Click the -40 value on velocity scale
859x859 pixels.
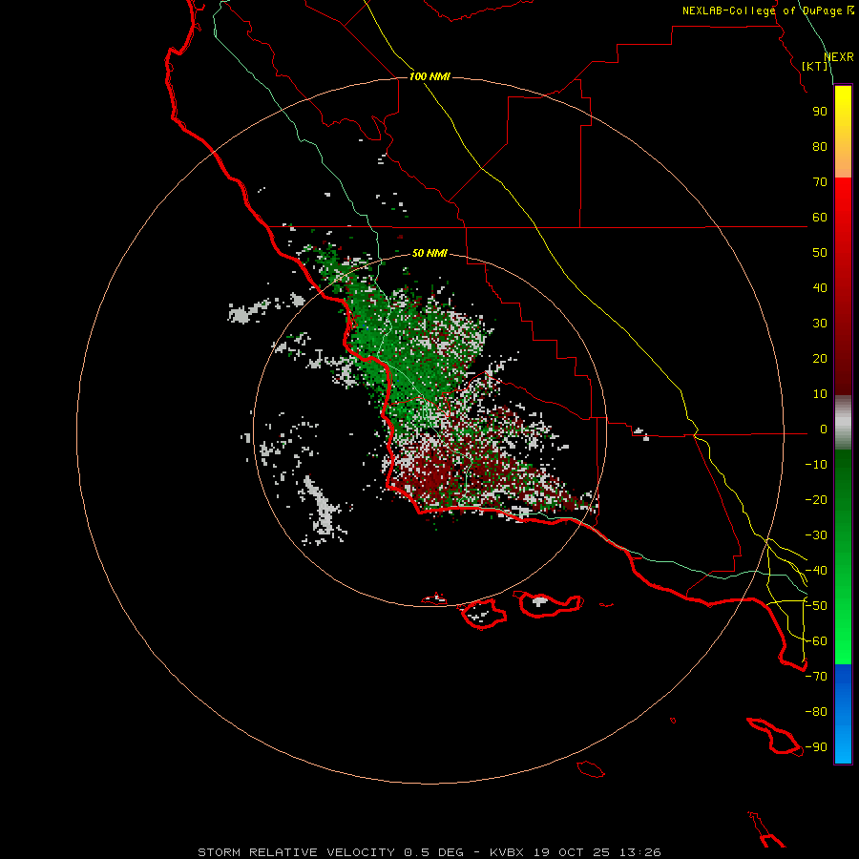pyautogui.click(x=816, y=571)
